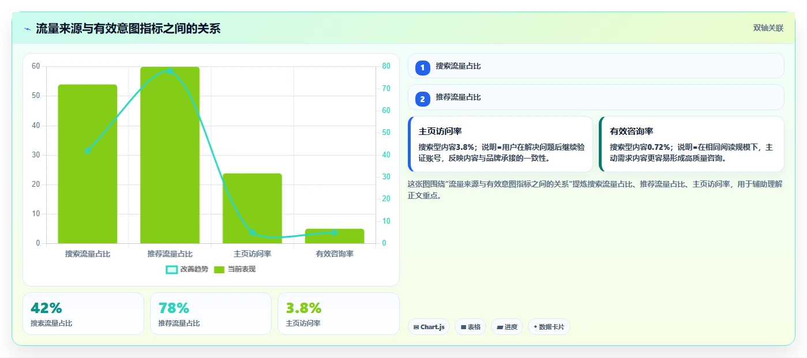
Task: Toggle the 当前表现 legend swatch
Action: (x=219, y=269)
